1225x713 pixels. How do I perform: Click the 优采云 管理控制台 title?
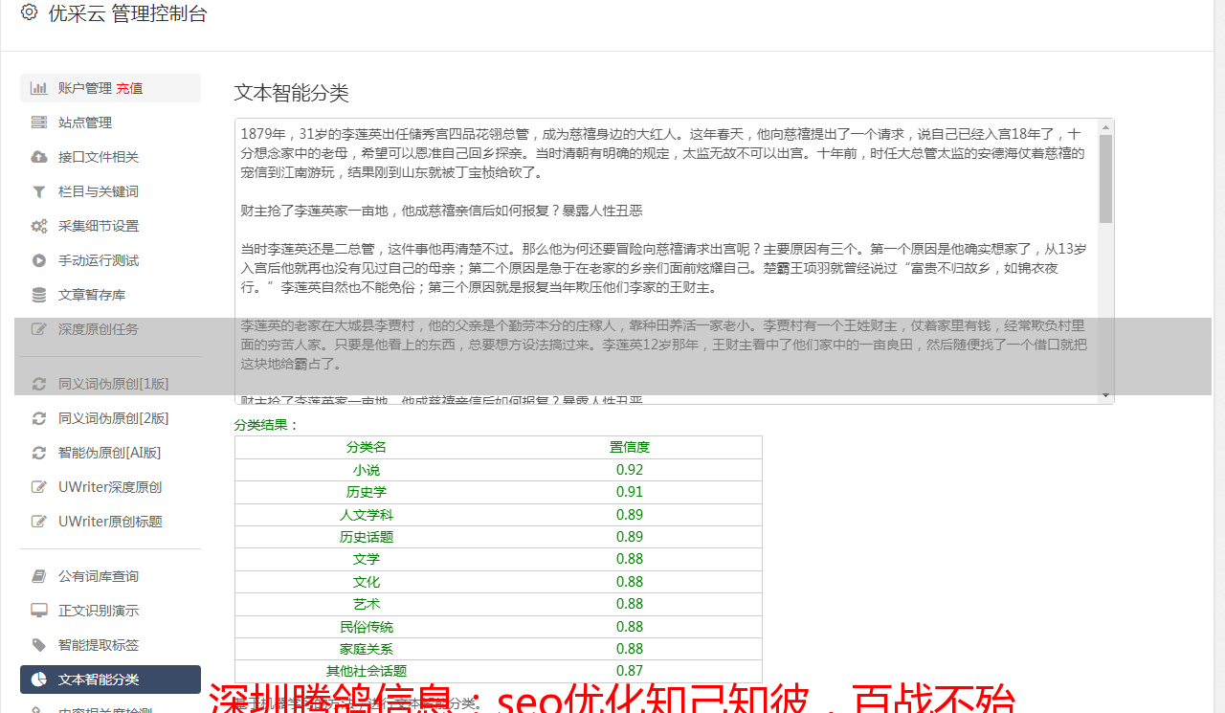[127, 13]
